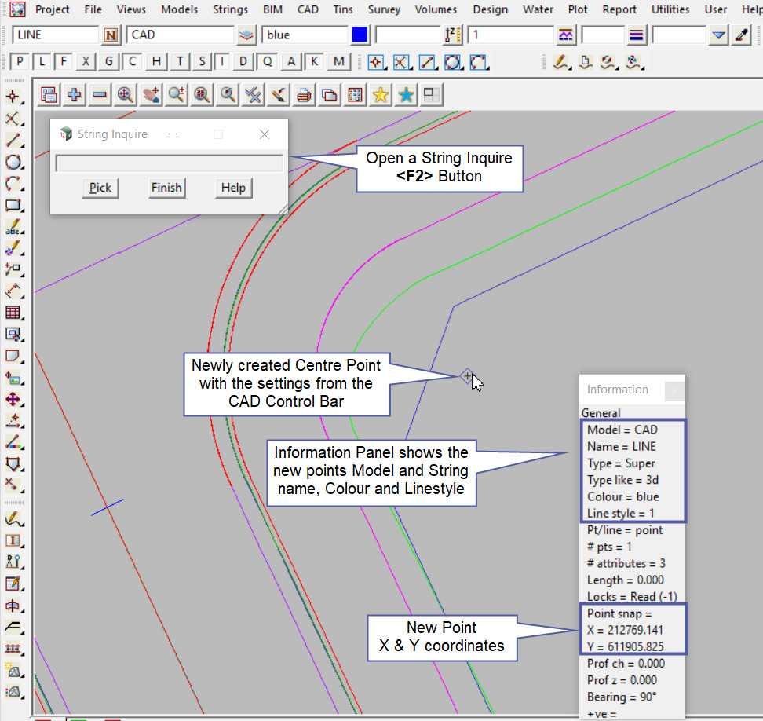Click Finish in String Inquire panel
This screenshot has height=721, width=763.
pos(166,188)
